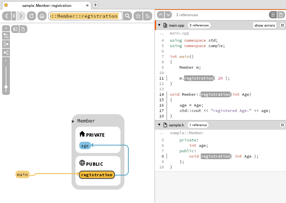Image resolution: width=286 pixels, height=203 pixels.
Task: Refresh the project with the reload icon
Action: (31, 16)
